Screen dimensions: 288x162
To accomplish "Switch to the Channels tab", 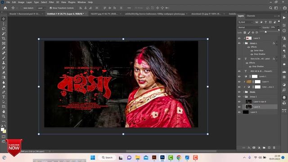I will tap(251, 16).
